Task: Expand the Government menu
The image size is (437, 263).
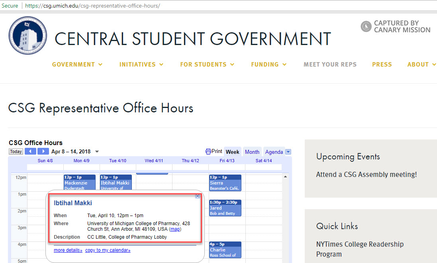Action: [77, 65]
